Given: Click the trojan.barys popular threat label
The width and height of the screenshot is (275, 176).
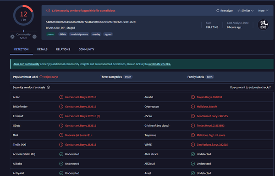Looking at the screenshot, I should [x=51, y=77].
